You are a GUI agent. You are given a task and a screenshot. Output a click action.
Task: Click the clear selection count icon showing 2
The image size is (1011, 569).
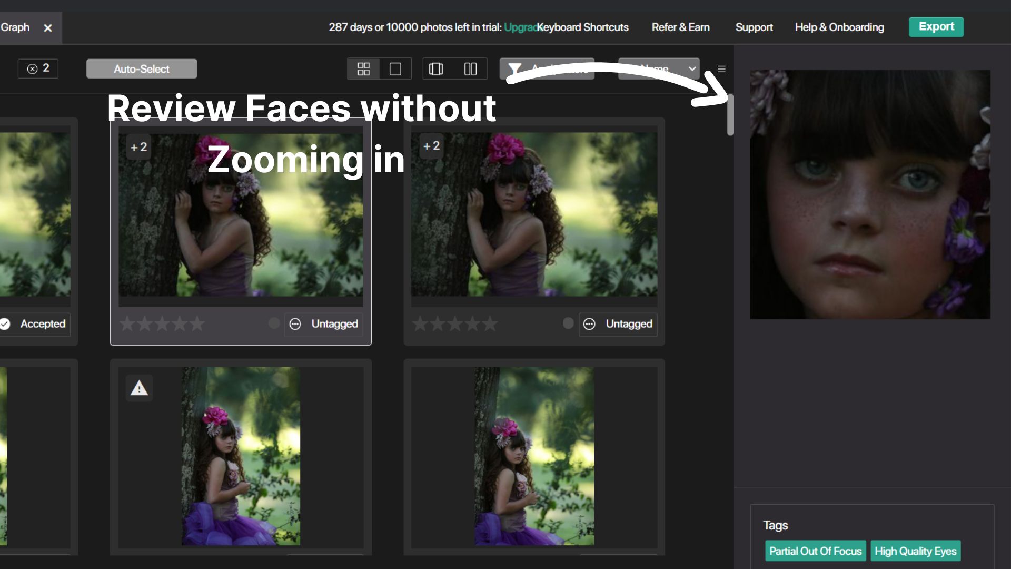pos(33,68)
